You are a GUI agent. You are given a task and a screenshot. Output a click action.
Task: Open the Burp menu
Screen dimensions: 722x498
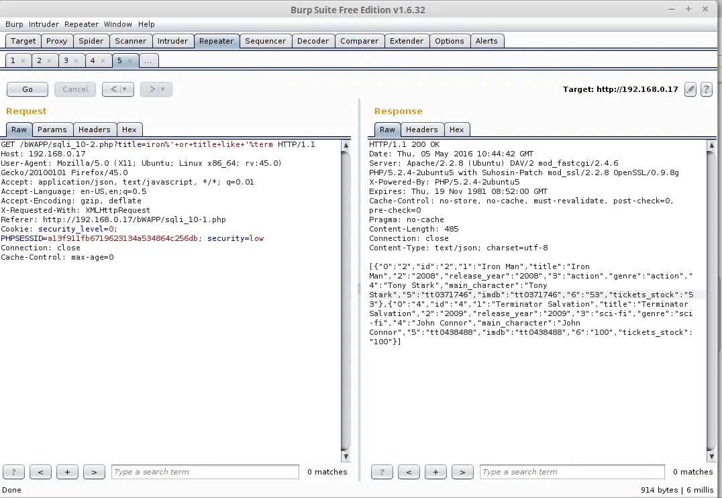pos(14,24)
